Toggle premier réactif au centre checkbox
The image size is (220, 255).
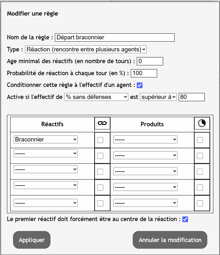tap(185, 219)
